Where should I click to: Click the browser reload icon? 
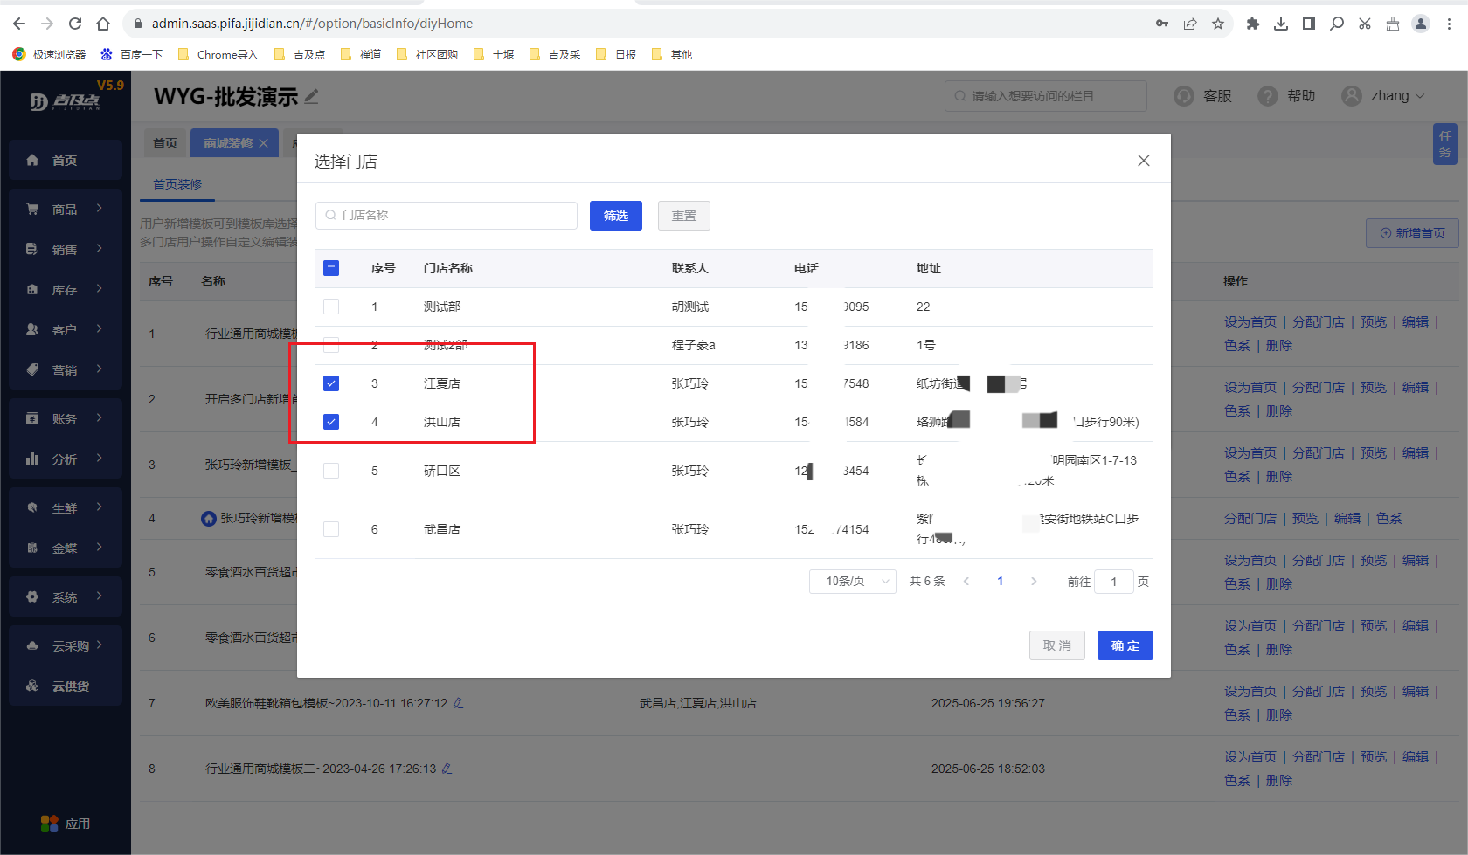coord(75,24)
